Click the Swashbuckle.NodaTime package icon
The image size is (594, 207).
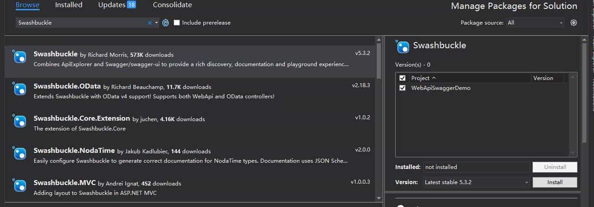pos(19,153)
